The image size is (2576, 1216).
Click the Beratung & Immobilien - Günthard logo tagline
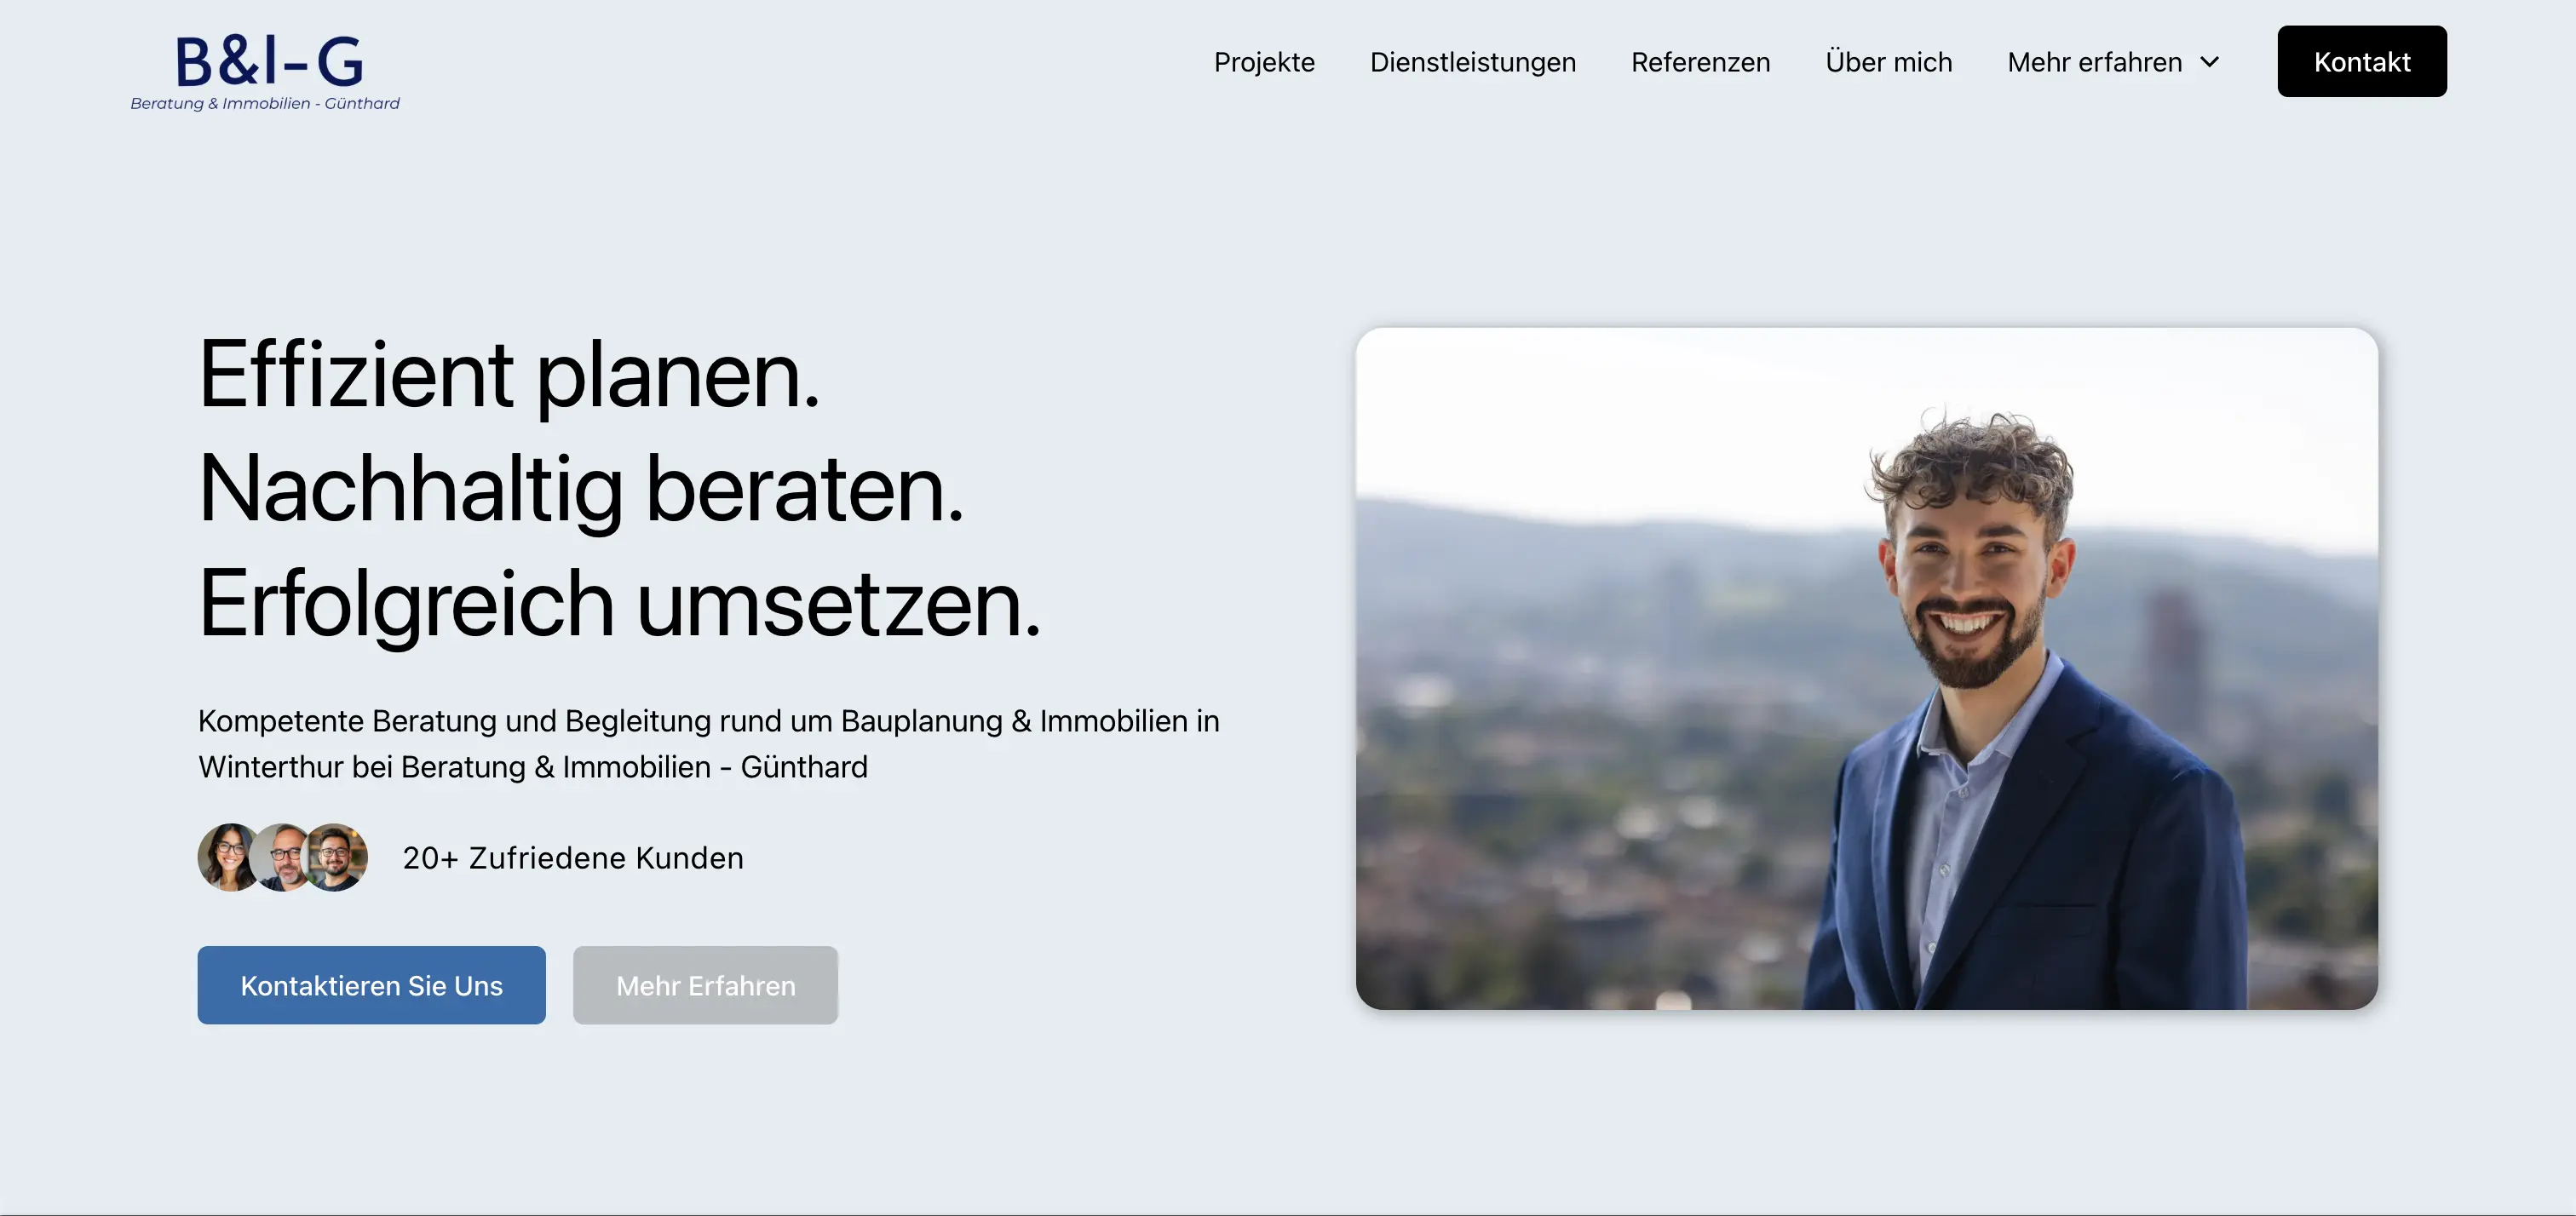(x=265, y=103)
